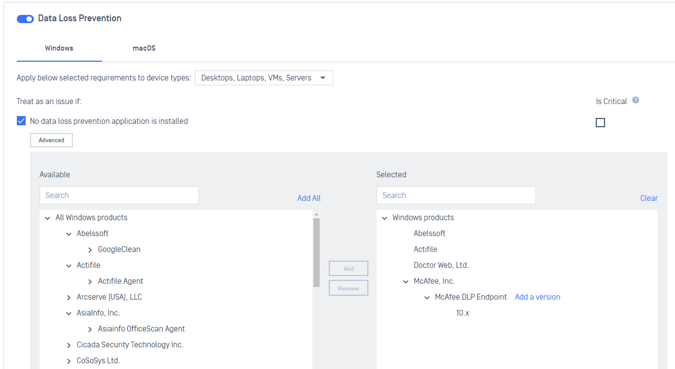Collapse the Windows products node in Selected

tap(384, 218)
